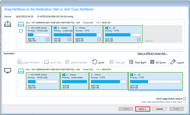Open the Layout wrench tool
Viewport: 190px width, 115px height.
pos(173,62)
